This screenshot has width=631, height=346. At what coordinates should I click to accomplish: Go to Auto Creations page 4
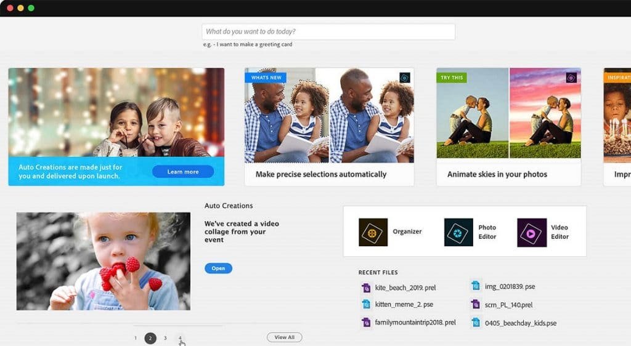pos(180,338)
